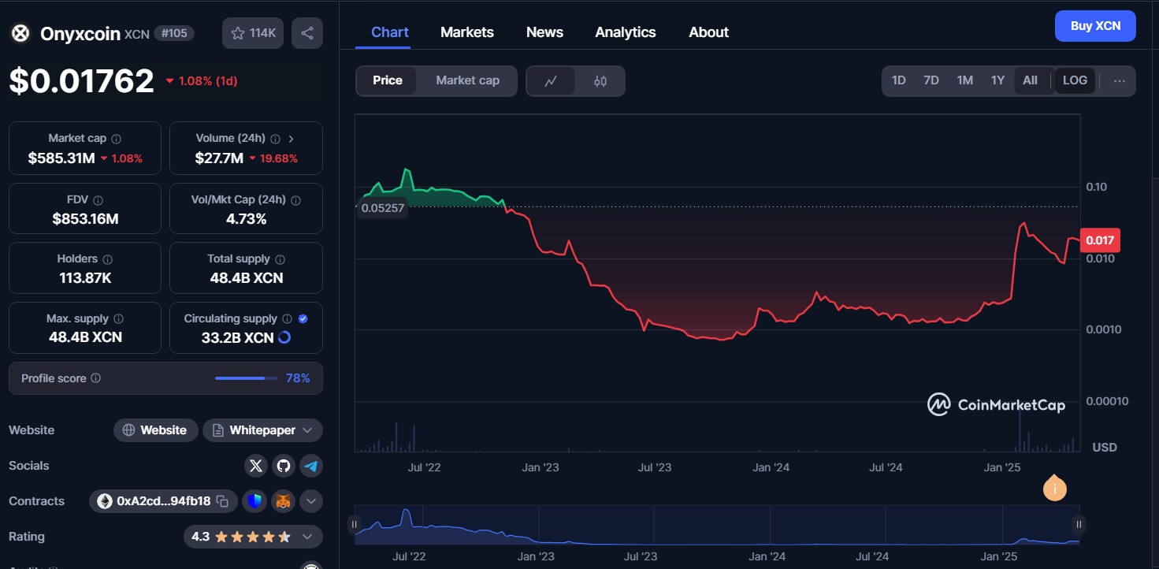1159x569 pixels.
Task: Click circulating supply progress ring icon
Action: 284,337
